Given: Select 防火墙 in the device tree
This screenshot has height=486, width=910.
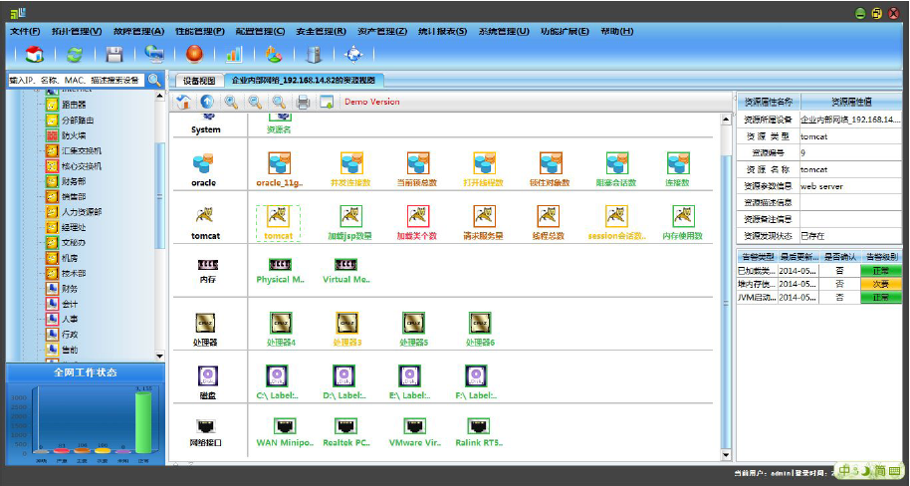Looking at the screenshot, I should [73, 134].
